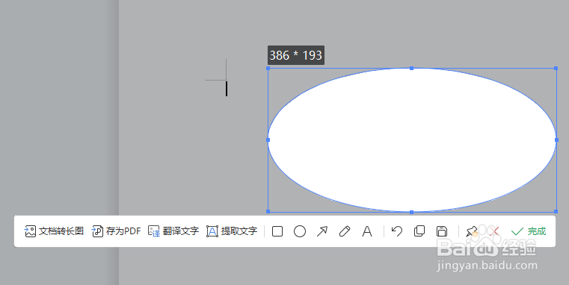Click the top-right selection handle
The image size is (569, 285).
point(556,68)
